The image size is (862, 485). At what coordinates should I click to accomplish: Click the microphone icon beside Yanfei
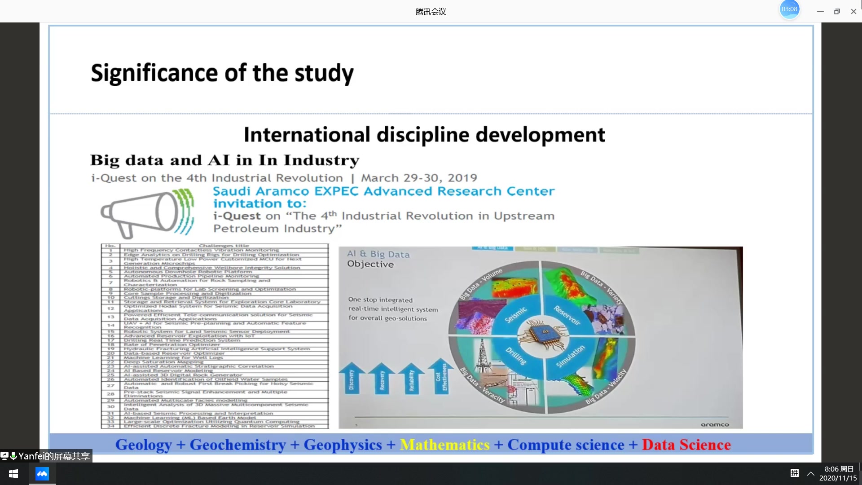tap(13, 456)
